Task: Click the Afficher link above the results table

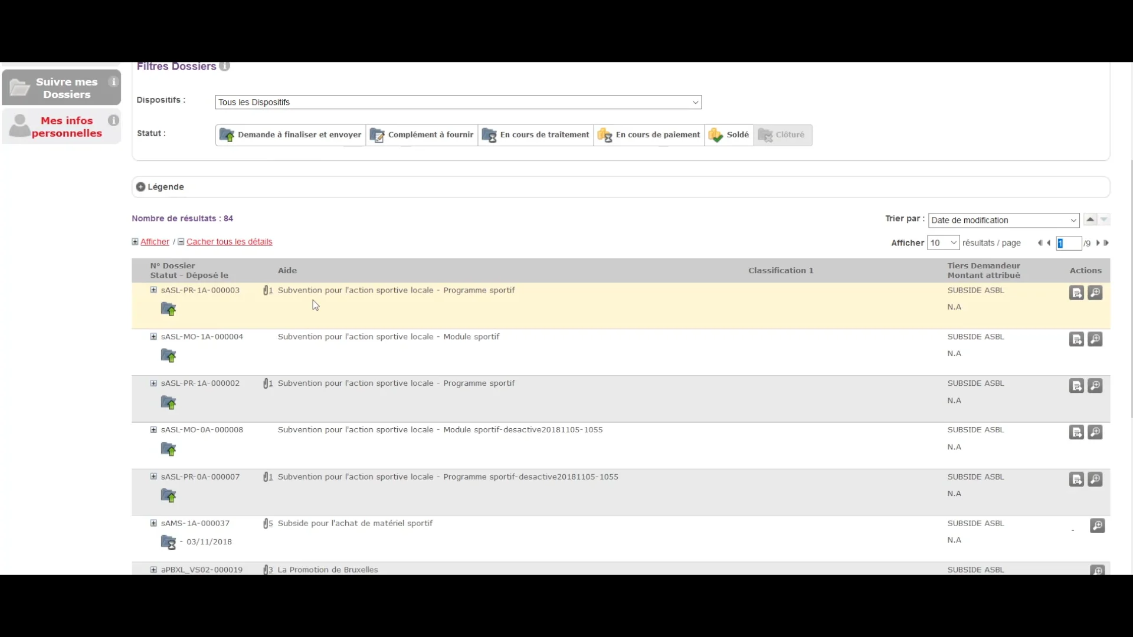Action: [x=155, y=241]
